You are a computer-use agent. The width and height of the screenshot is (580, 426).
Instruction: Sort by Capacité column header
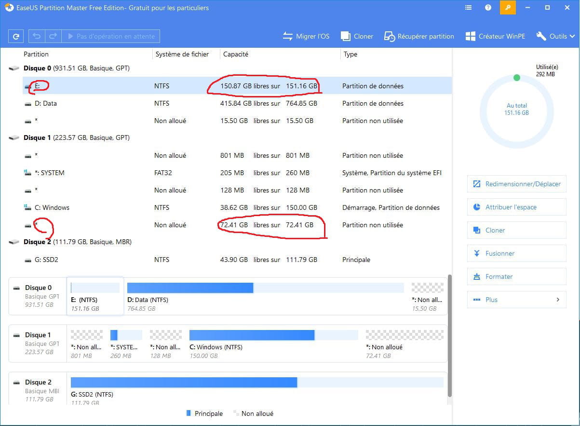[236, 55]
